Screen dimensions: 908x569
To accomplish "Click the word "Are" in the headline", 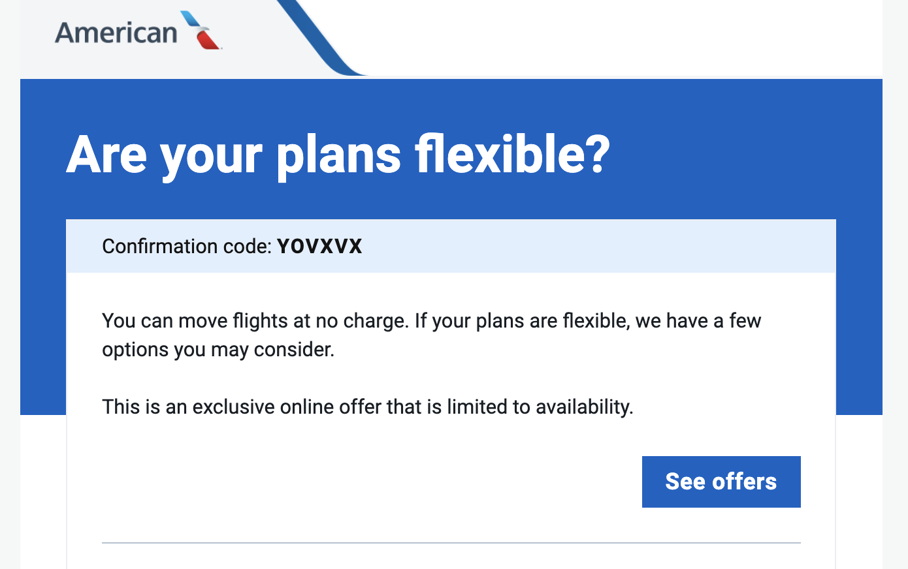I will pyautogui.click(x=107, y=155).
